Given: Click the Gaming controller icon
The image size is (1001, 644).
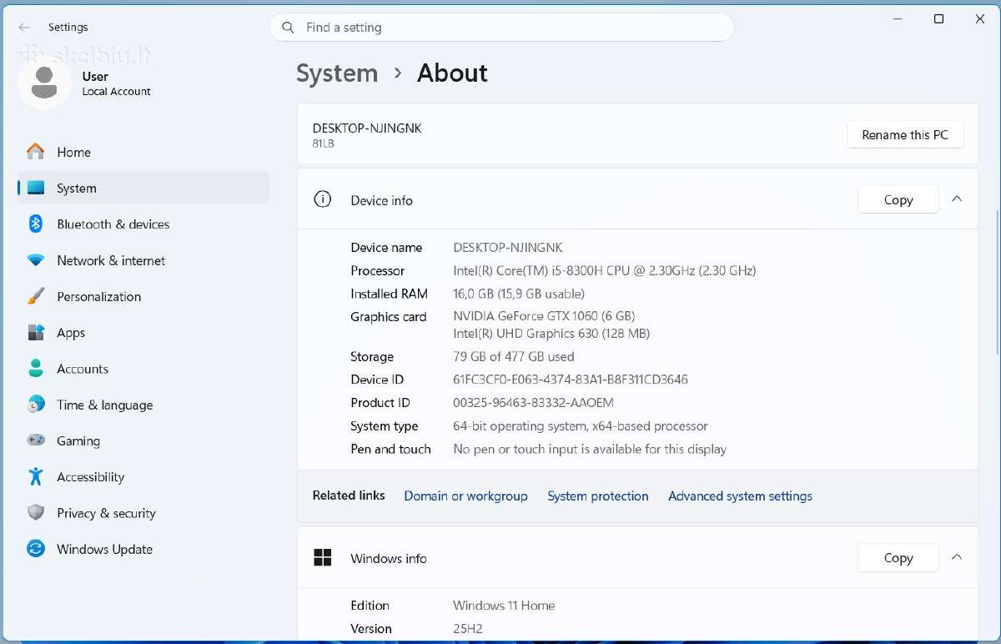Looking at the screenshot, I should click(36, 440).
